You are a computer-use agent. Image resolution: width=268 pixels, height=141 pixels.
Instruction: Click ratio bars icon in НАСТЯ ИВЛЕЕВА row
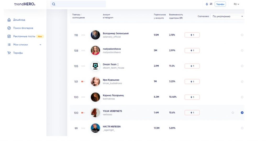coord(83,128)
